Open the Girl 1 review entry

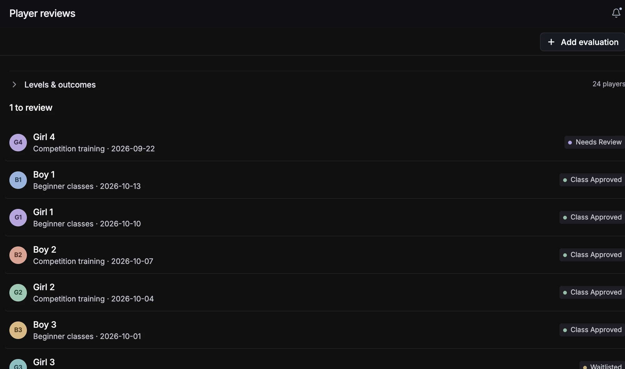315,218
